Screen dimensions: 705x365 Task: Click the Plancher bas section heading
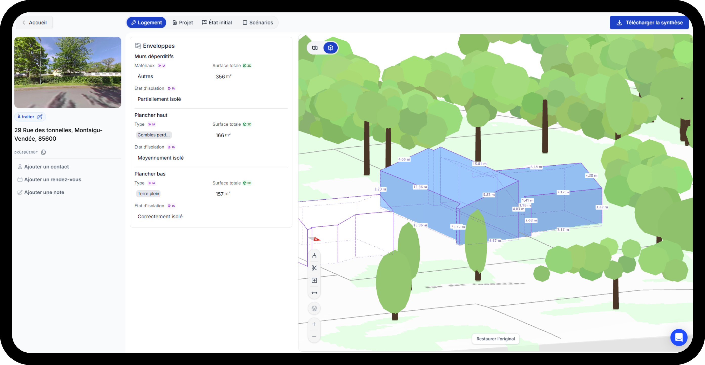(150, 174)
